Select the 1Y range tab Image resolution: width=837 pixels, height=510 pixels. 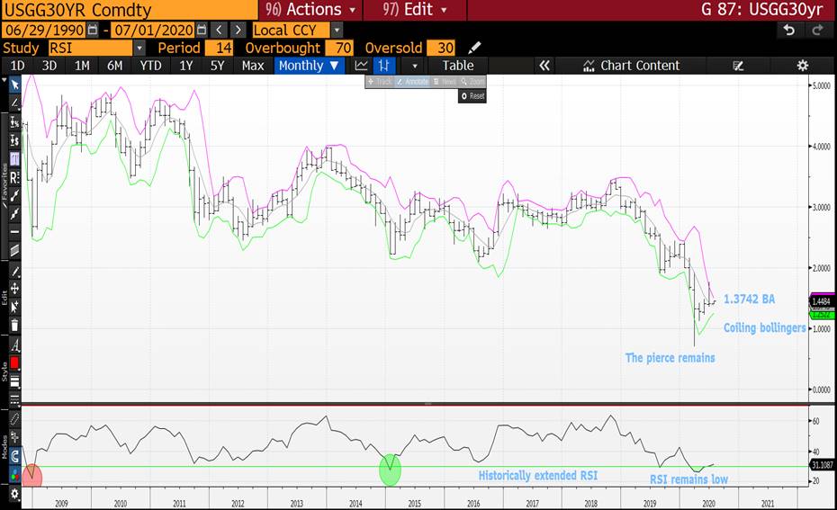click(x=185, y=66)
